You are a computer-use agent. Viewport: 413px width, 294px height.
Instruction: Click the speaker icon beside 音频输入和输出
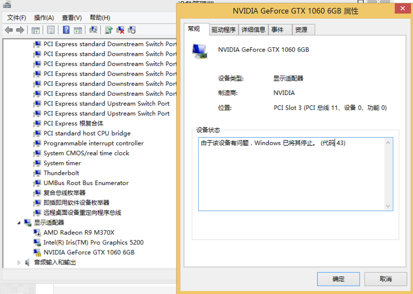[28, 262]
